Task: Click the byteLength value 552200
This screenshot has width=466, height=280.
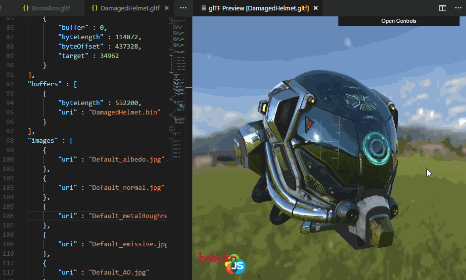Action: [127, 103]
